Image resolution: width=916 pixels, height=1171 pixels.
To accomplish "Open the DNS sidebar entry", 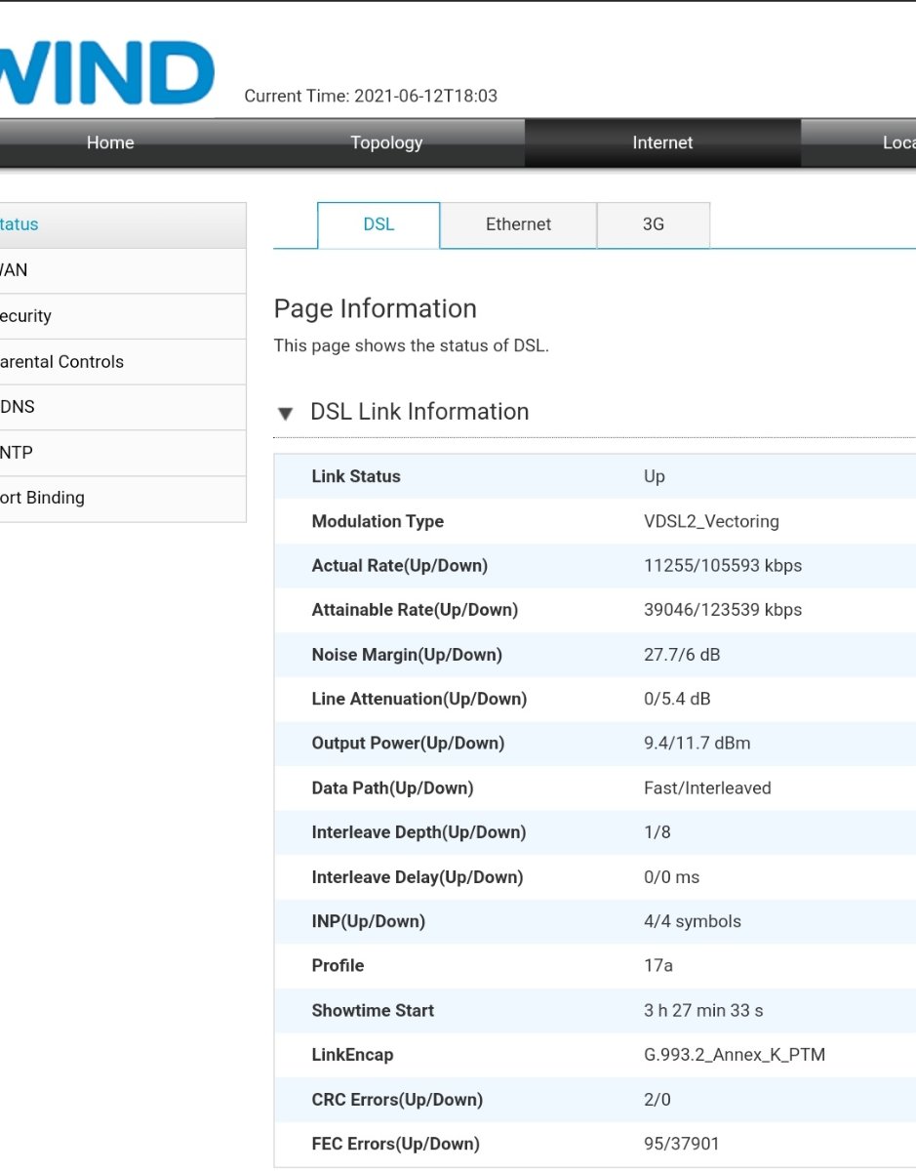I will 123,407.
